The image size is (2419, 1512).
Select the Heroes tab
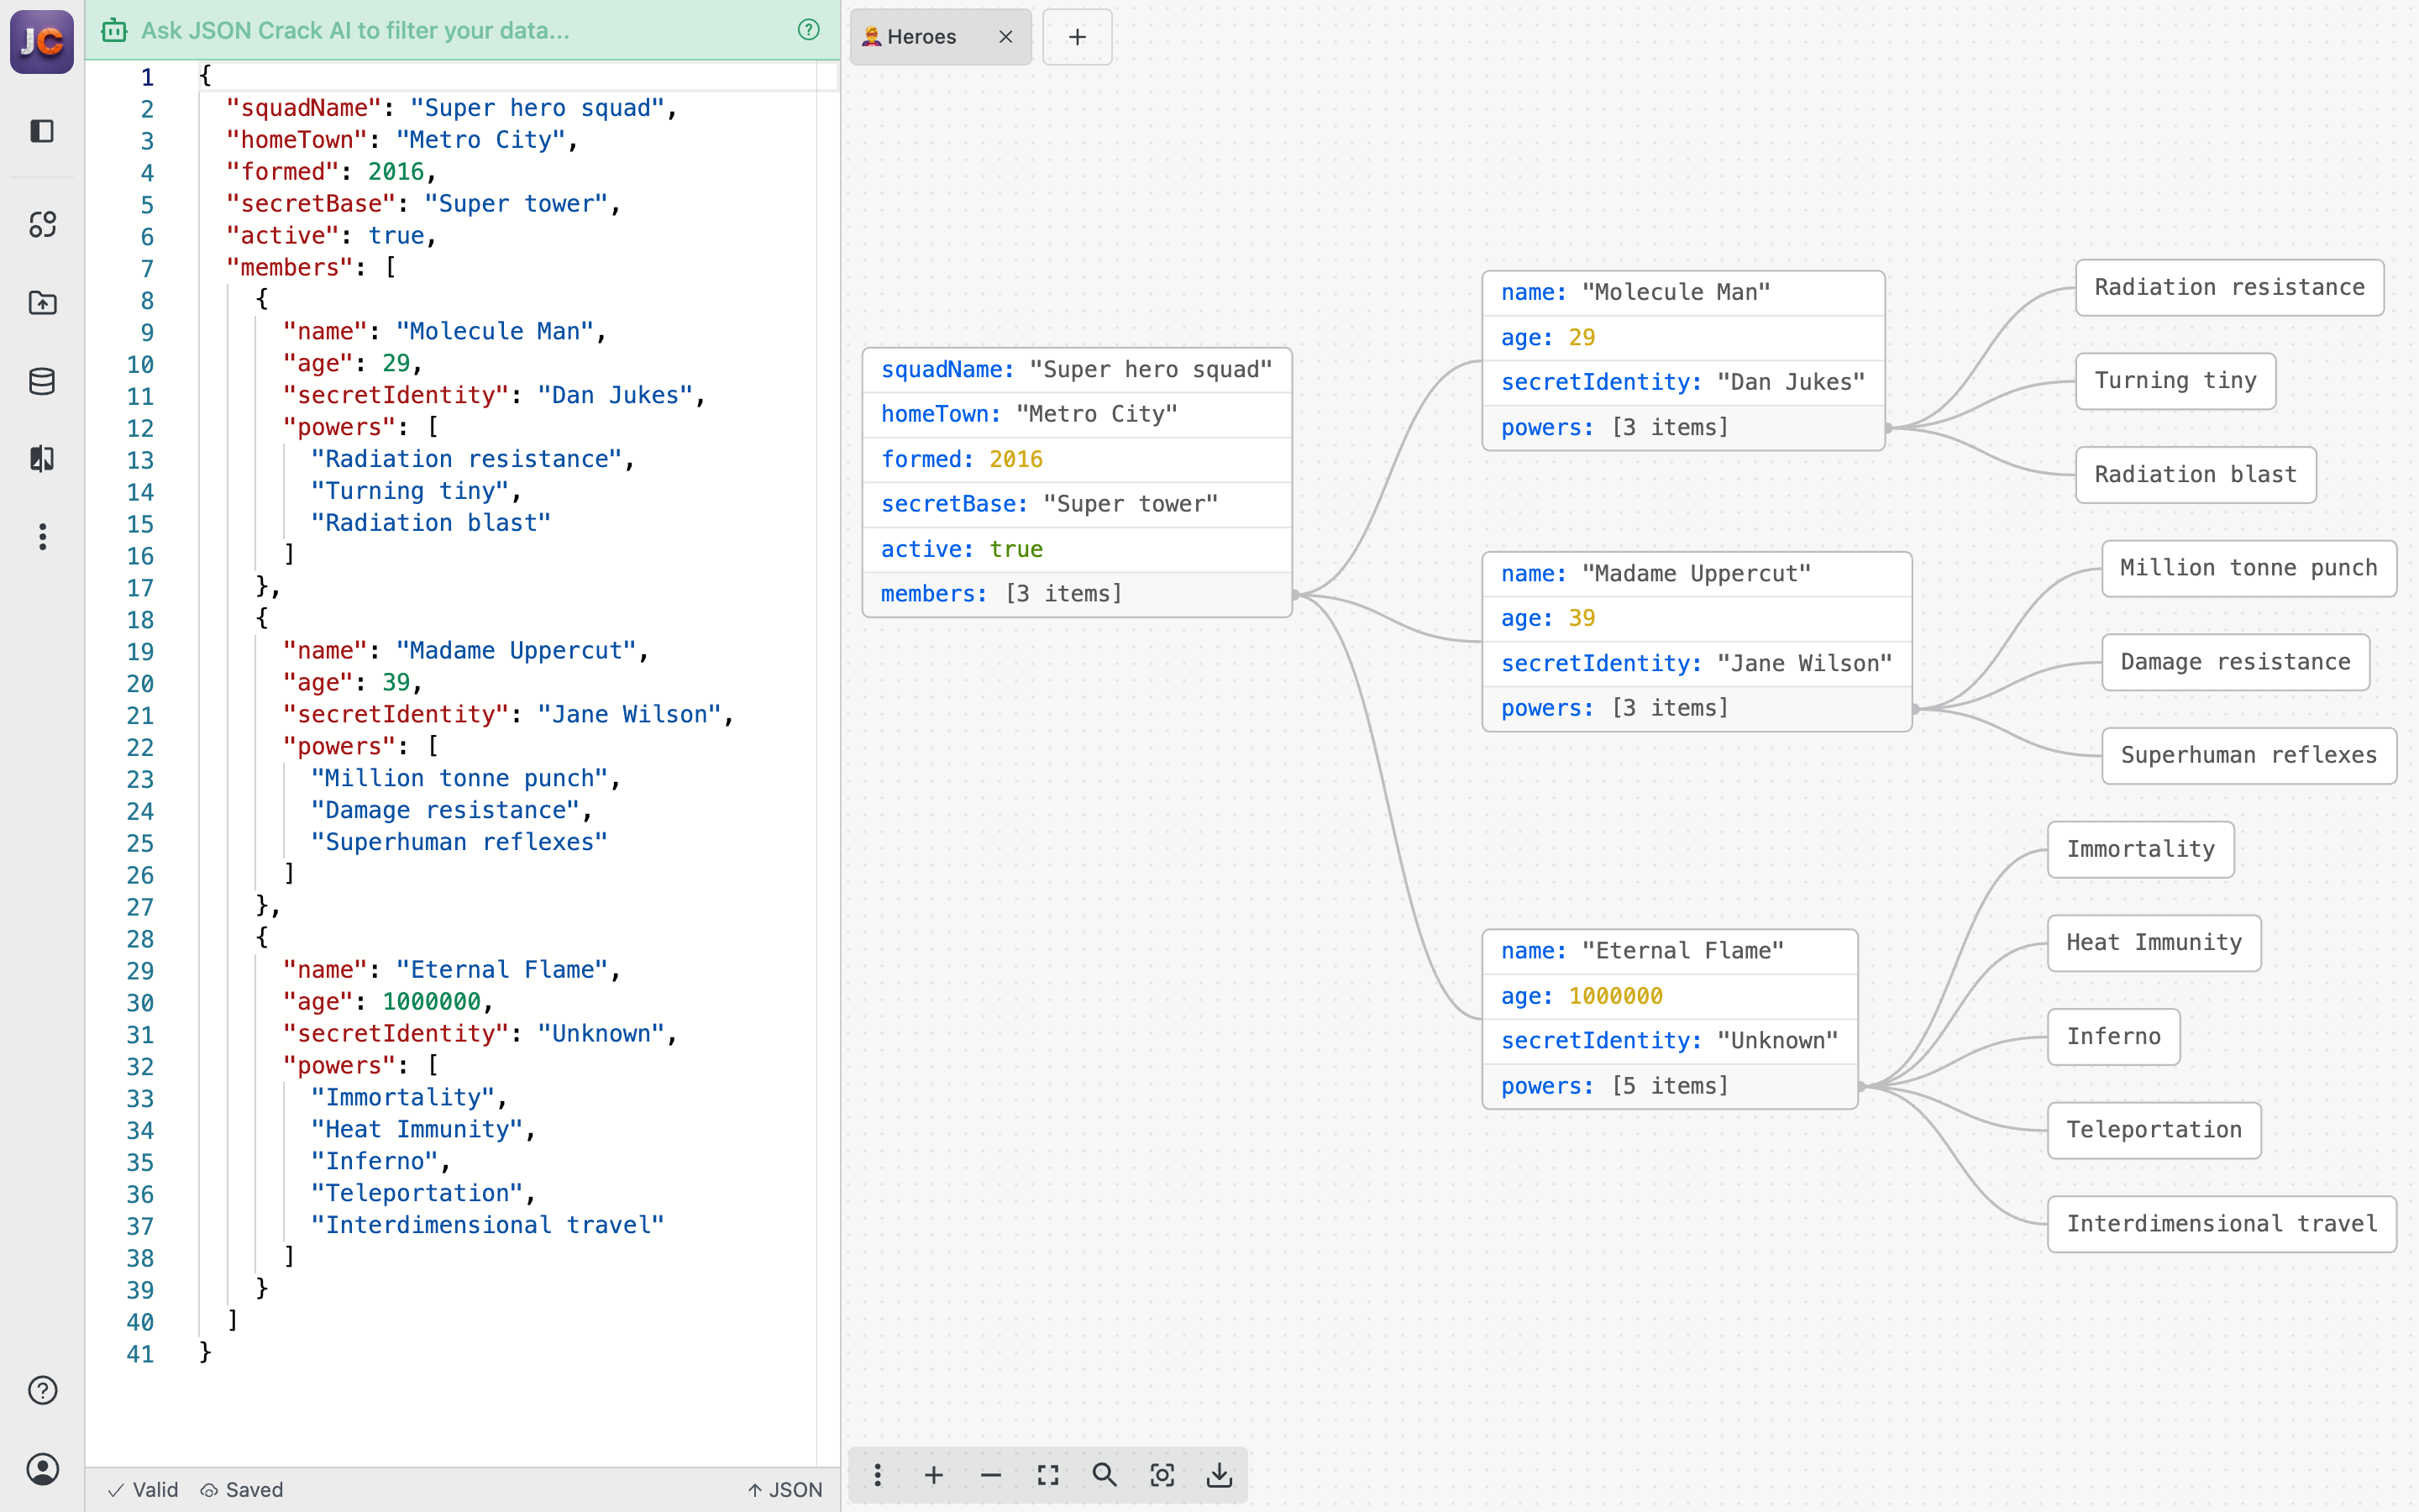click(x=921, y=37)
